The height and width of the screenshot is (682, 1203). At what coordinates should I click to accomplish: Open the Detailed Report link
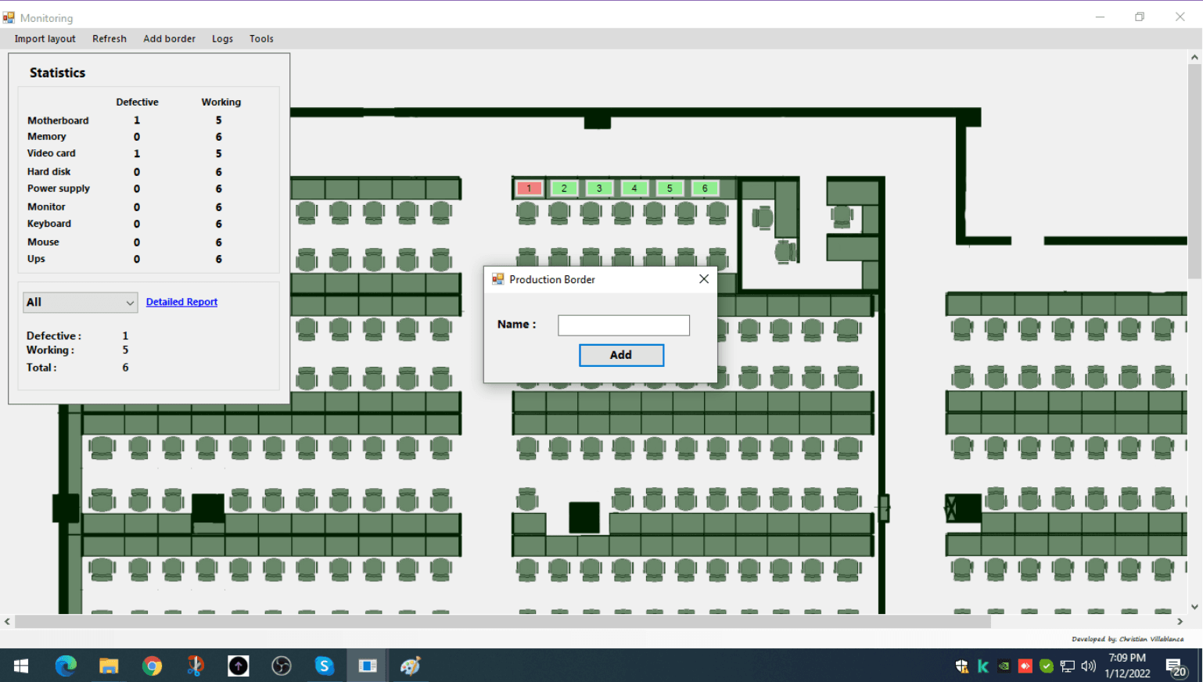click(181, 301)
